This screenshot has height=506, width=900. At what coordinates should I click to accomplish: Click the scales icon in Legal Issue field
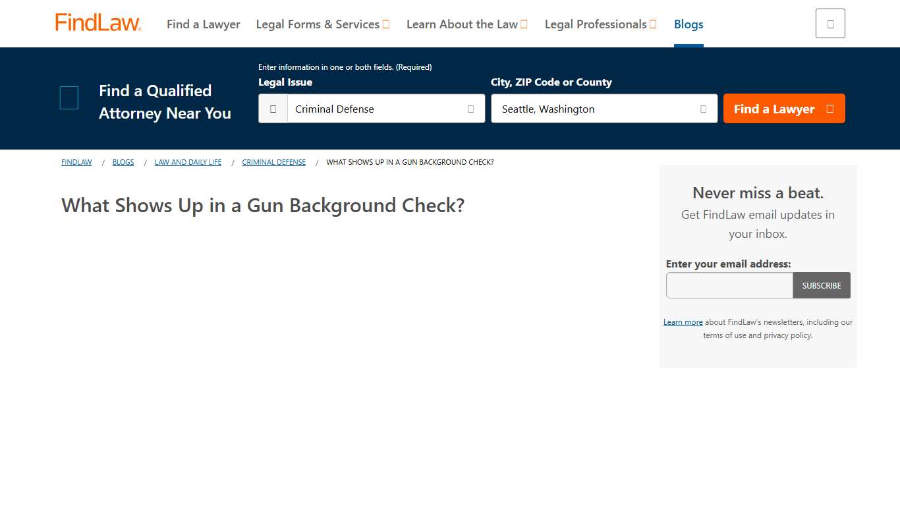click(x=273, y=108)
